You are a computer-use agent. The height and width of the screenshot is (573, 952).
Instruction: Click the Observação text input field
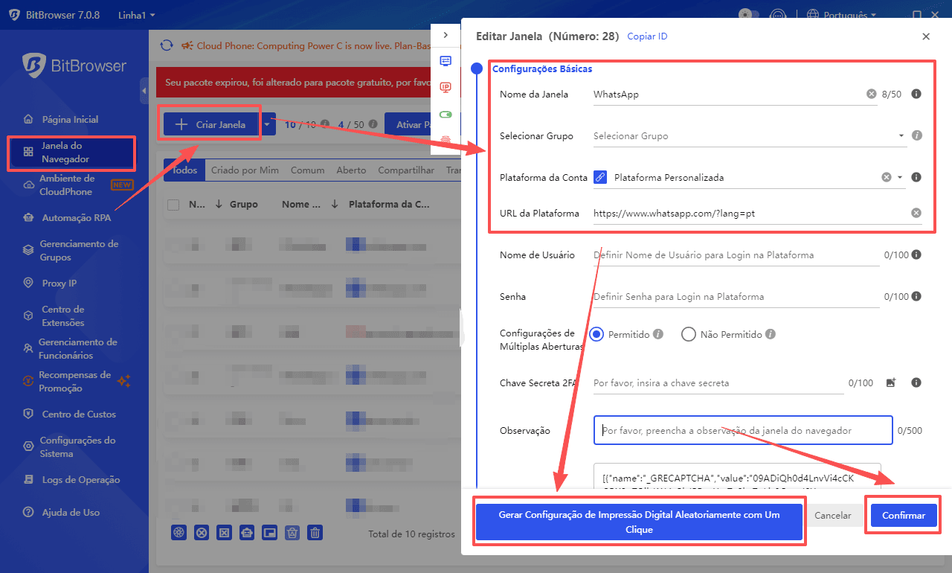point(742,430)
